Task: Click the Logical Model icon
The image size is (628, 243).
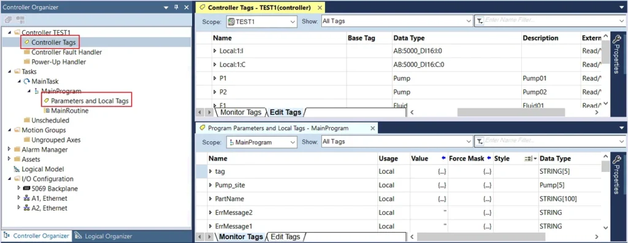Action: tap(17, 169)
